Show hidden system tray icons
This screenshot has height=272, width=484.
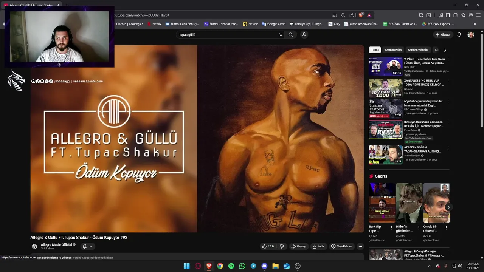(430, 266)
